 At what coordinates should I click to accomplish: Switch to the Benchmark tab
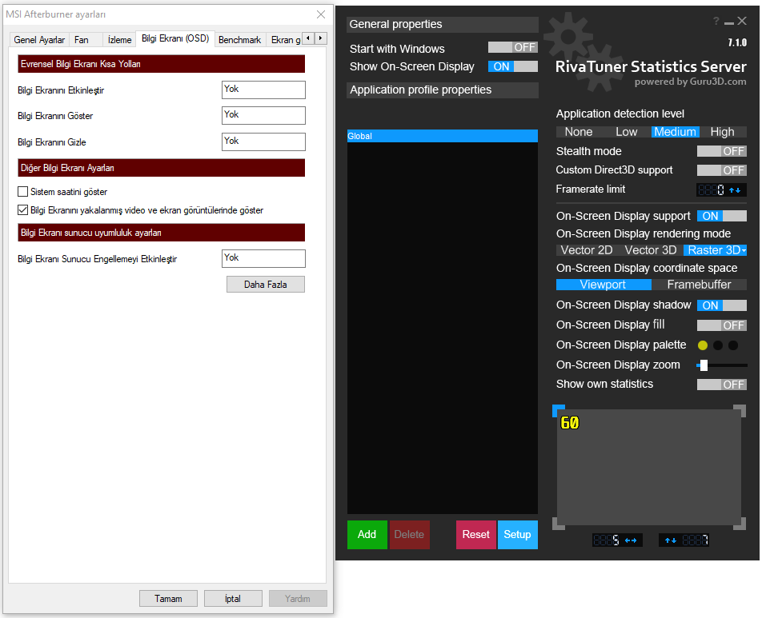coord(239,39)
